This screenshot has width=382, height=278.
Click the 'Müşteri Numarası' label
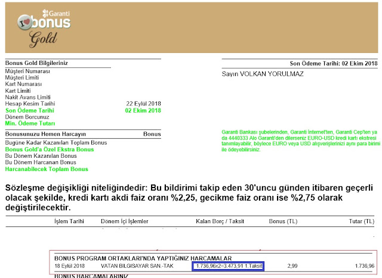(27, 71)
